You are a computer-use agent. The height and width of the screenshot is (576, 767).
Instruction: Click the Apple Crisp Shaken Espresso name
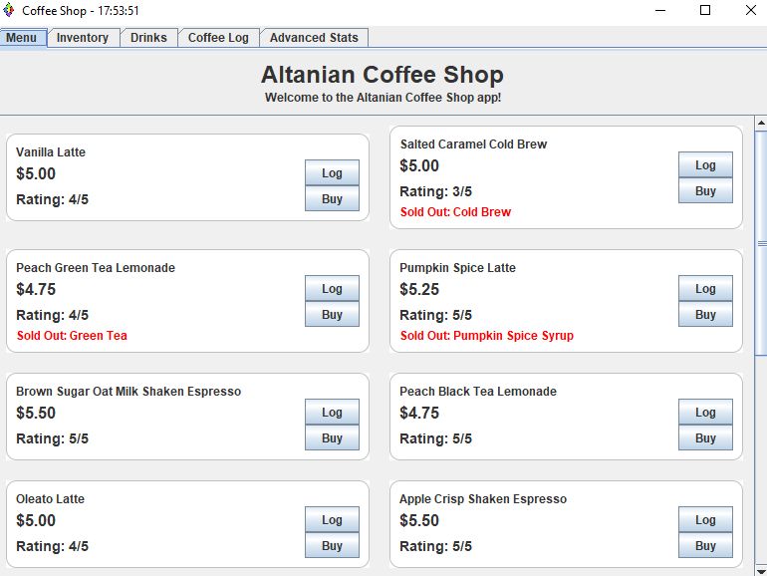click(483, 498)
